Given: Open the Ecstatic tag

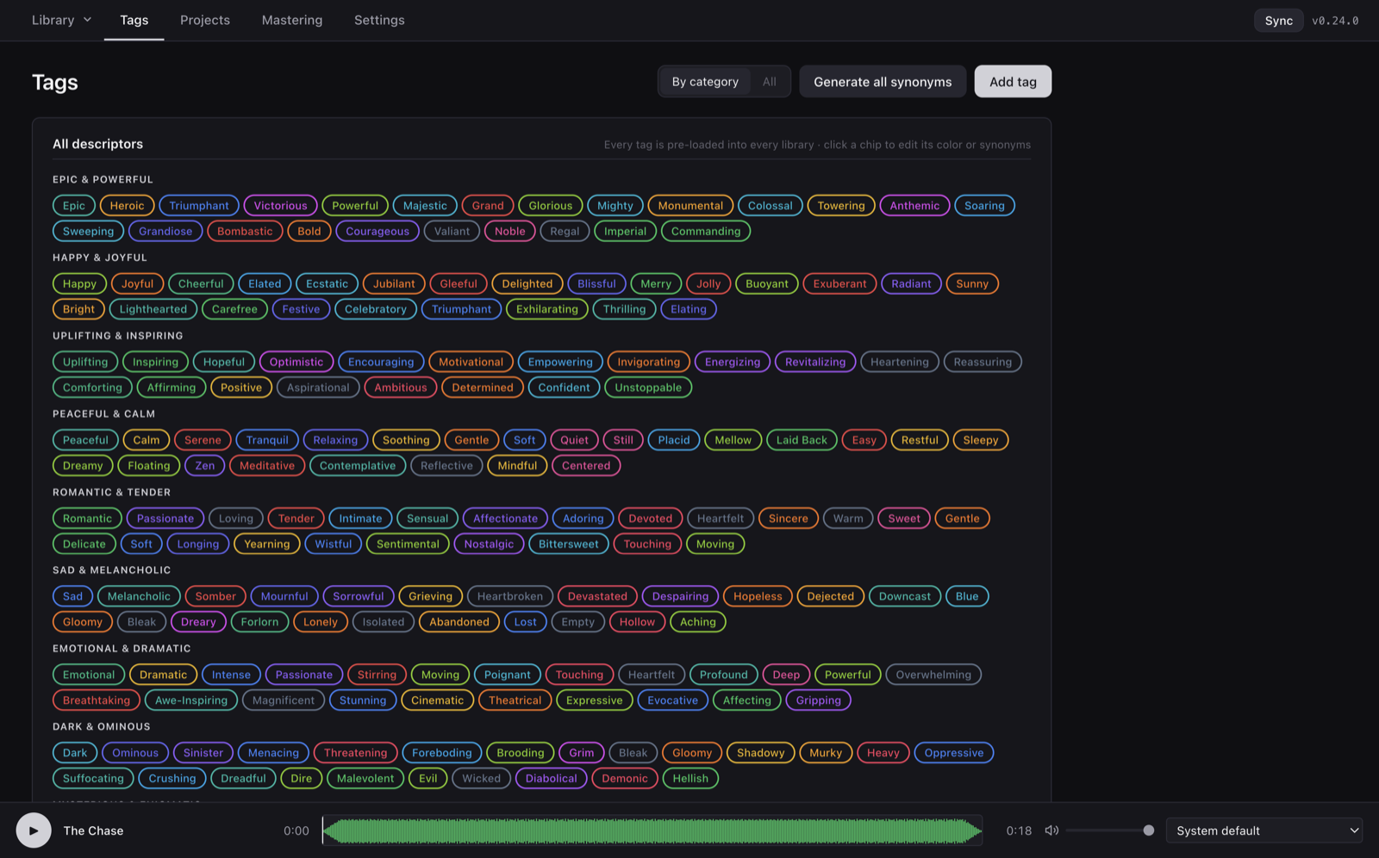Looking at the screenshot, I should click(x=327, y=283).
